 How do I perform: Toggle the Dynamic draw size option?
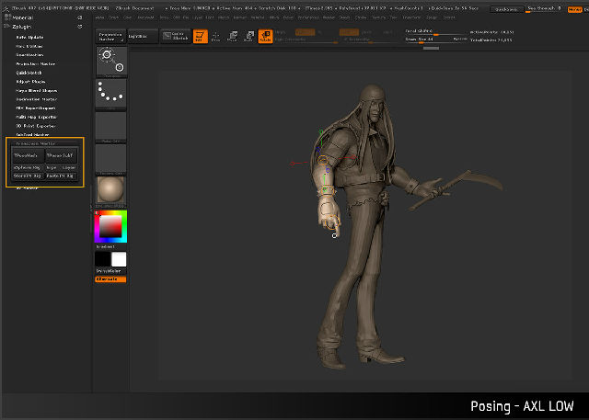tap(460, 39)
